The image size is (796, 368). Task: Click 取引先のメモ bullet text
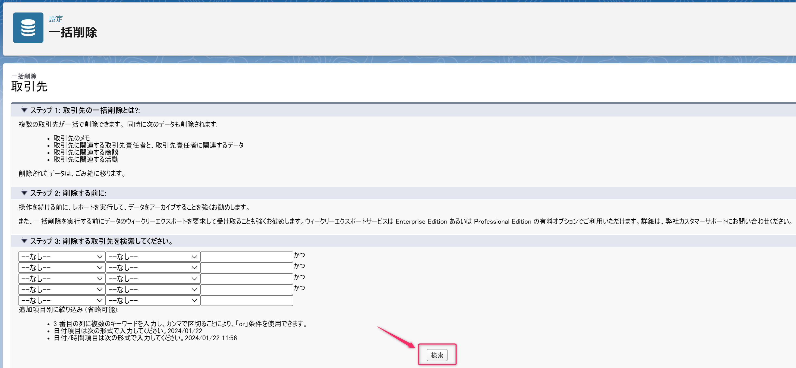pos(72,138)
